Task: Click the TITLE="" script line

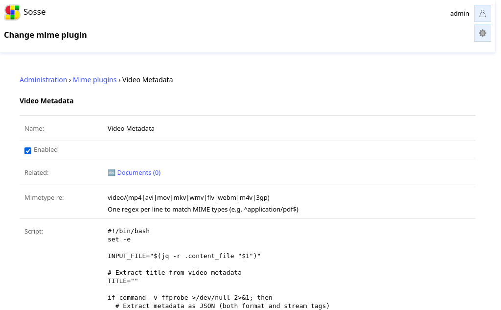Action: coord(123,281)
